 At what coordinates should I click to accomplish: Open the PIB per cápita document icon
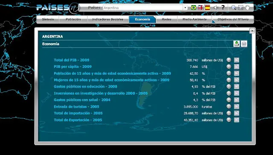[236, 67]
